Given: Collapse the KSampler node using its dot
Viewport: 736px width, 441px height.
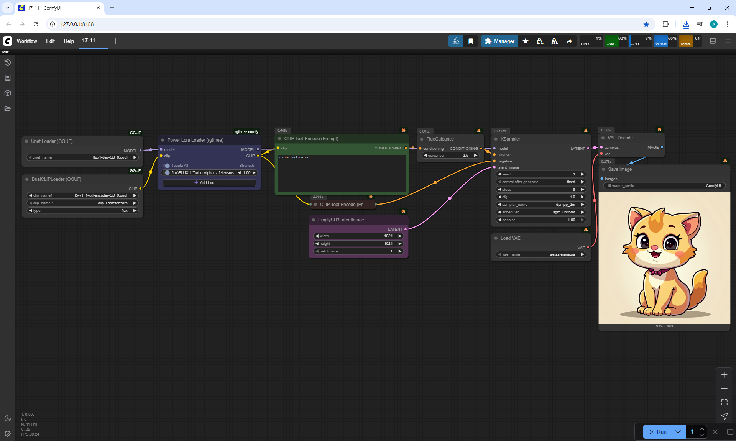Looking at the screenshot, I should point(496,139).
